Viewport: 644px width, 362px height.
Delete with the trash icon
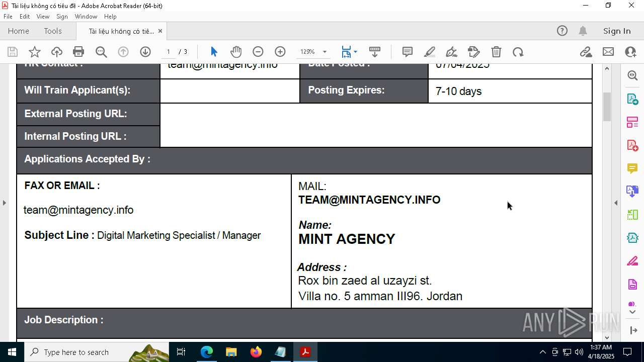coord(496,52)
